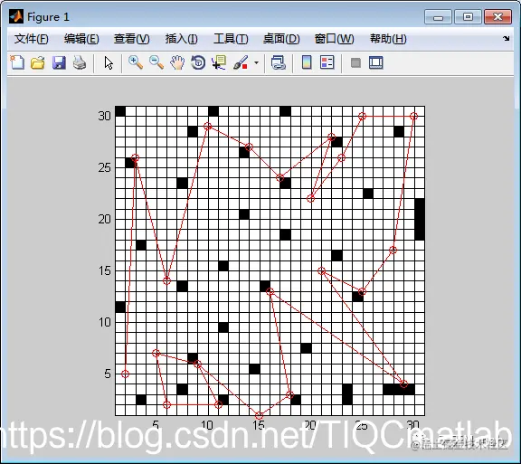Viewport: 521px width, 464px height.
Task: Maximize the Figure 1 window
Action: point(468,16)
